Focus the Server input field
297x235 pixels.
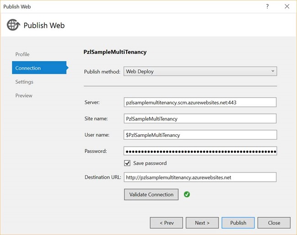200,102
